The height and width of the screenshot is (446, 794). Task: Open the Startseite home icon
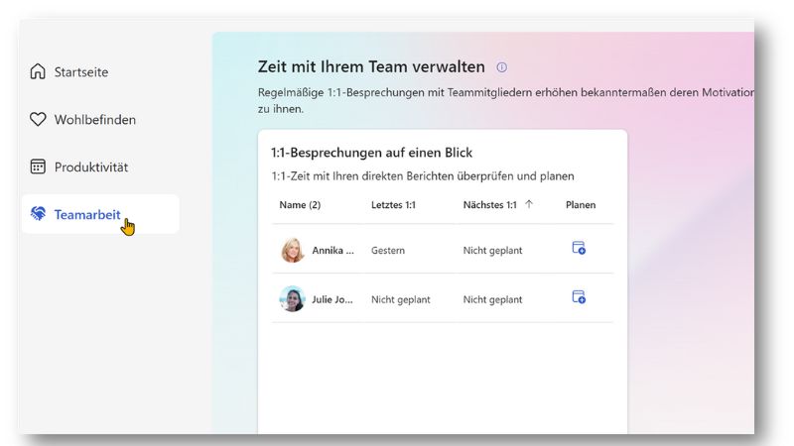coord(38,71)
